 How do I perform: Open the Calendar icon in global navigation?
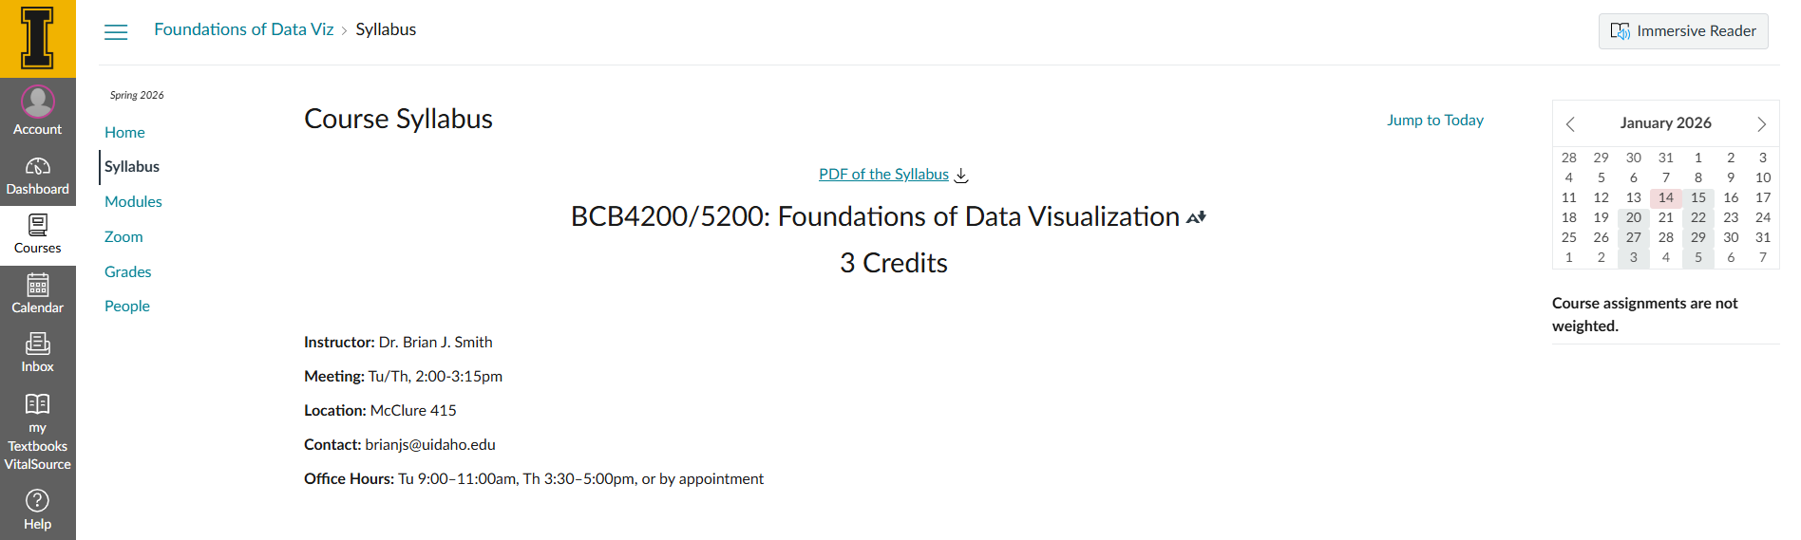click(x=38, y=286)
